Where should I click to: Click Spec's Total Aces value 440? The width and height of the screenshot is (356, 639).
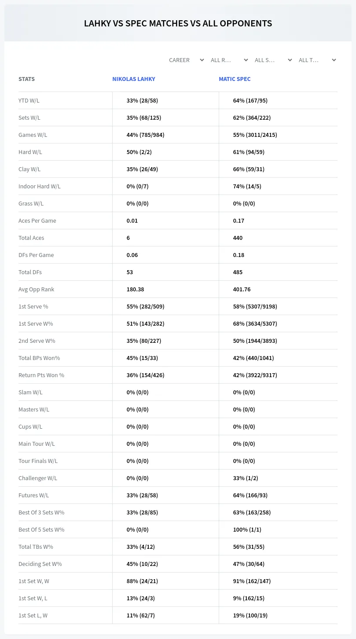click(238, 238)
